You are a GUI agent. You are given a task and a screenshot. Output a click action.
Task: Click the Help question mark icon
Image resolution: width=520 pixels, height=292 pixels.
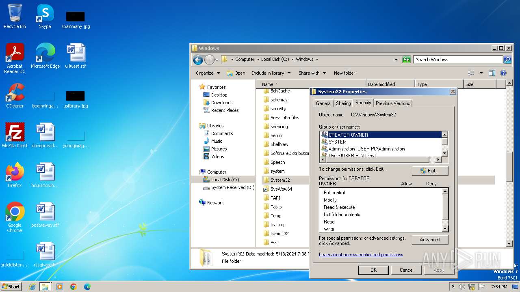point(503,73)
